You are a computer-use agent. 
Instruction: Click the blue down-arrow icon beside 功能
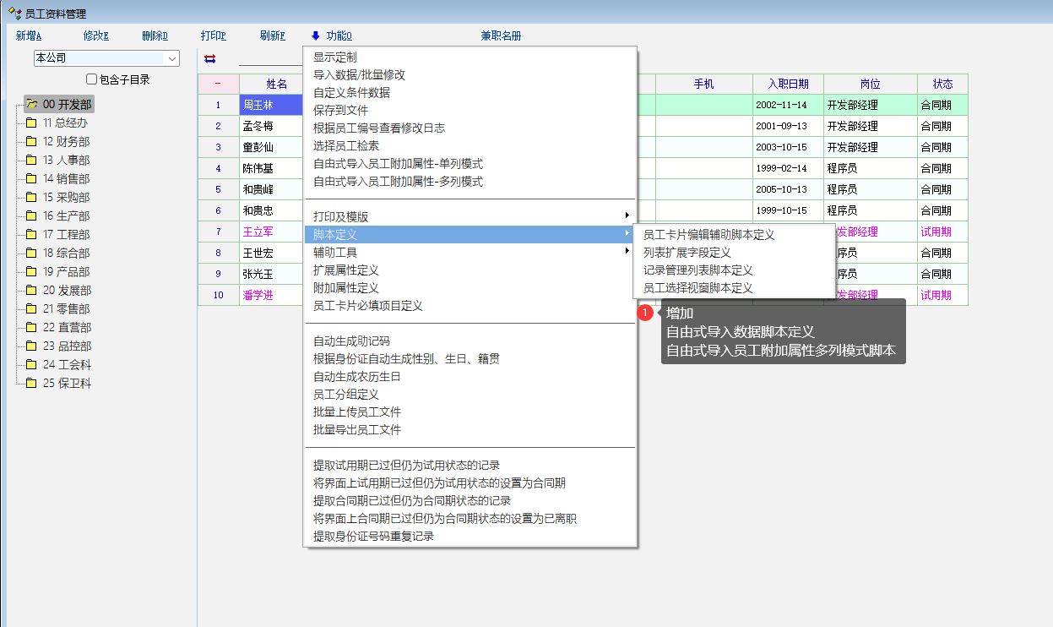coord(316,35)
